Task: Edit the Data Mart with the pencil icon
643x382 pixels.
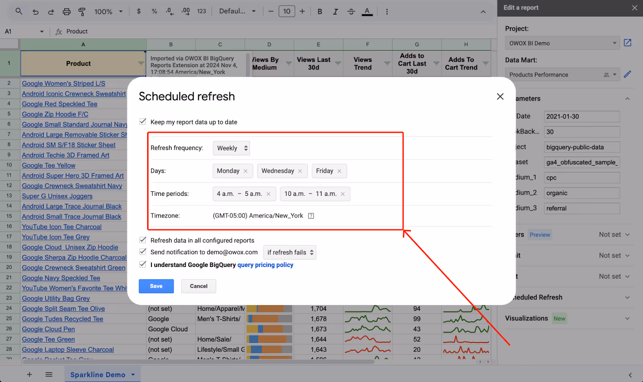Action: (628, 74)
